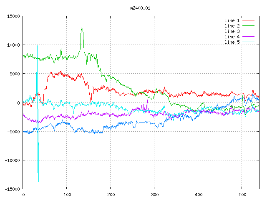Image resolution: width=267 pixels, height=200 pixels.
Task: Click the x-axis label 400
Action: click(x=199, y=195)
